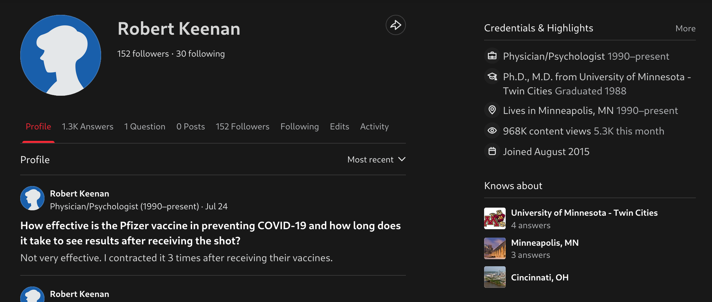Screen dimensions: 712x302
Task: Click More in Credentials & Highlights
Action: (685, 29)
